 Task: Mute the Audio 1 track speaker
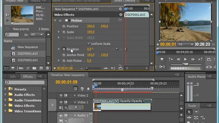click(61, 115)
